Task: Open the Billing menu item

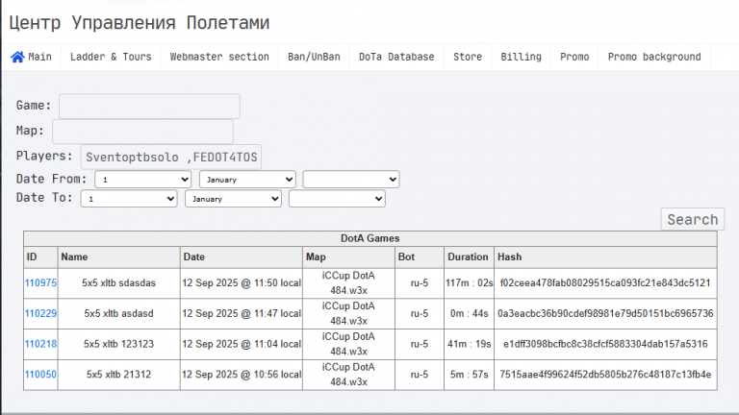Action: (x=521, y=57)
